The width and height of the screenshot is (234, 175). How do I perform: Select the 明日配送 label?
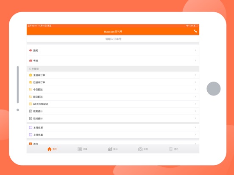[x=38, y=97]
